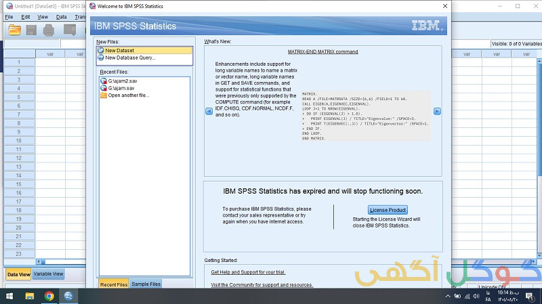Open the Data menu
Image resolution: width=542 pixels, height=304 pixels.
click(61, 17)
